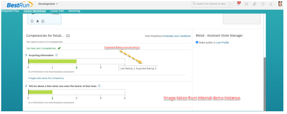This screenshot has height=114, width=287.
Task: Switch to the Career Worksheet tab
Action: pos(35,11)
